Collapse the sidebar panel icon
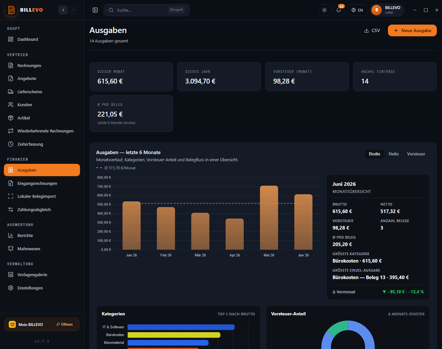The image size is (442, 349). coord(95,10)
